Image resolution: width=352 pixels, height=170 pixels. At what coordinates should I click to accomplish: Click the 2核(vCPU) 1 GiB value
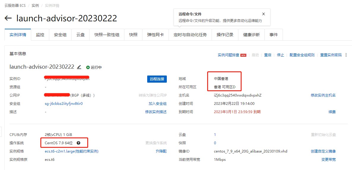pyautogui.click(x=58, y=135)
